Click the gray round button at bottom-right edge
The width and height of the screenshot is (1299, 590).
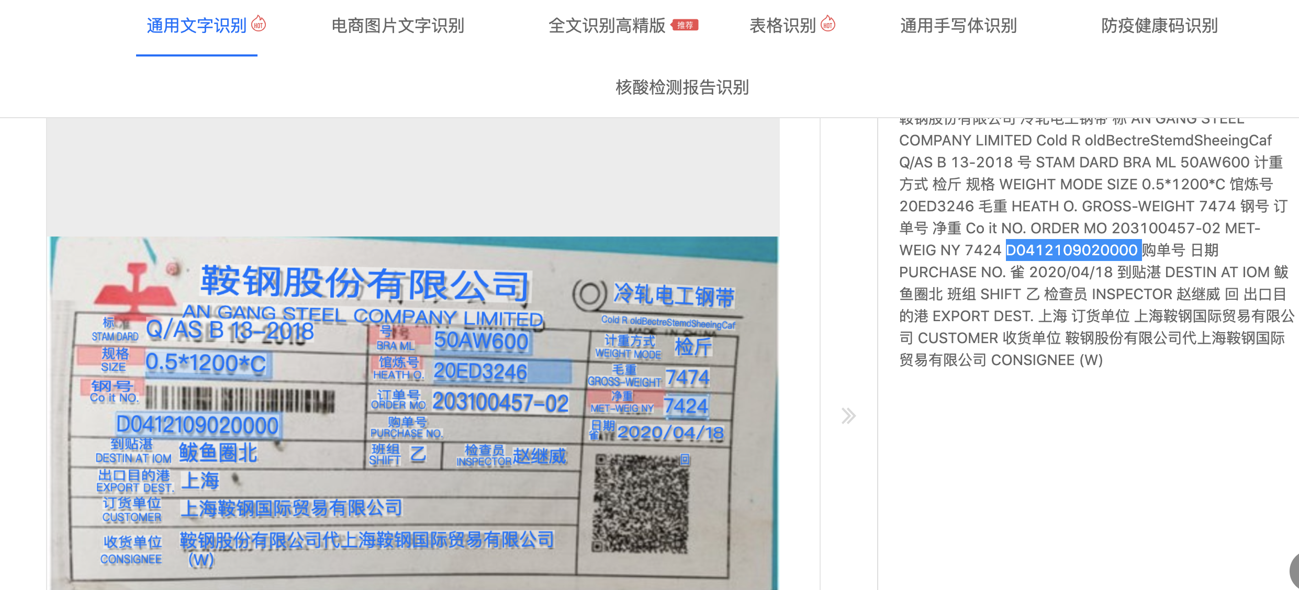click(x=1294, y=571)
